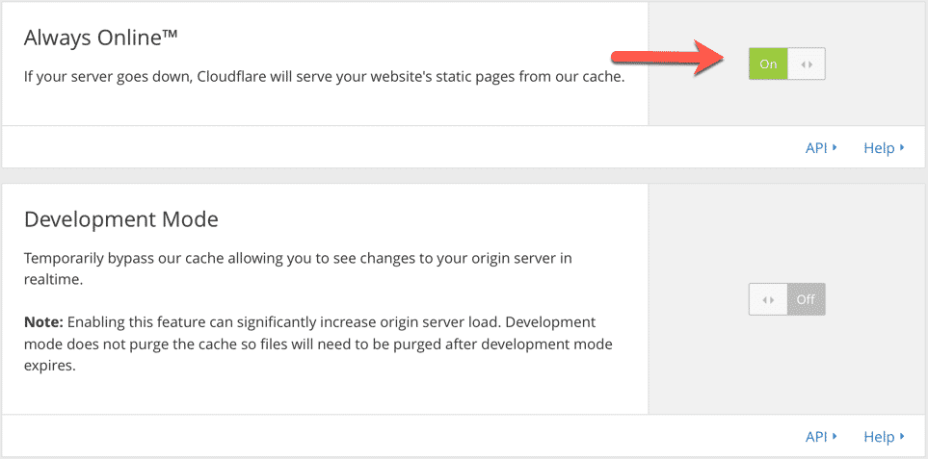This screenshot has width=928, height=459.
Task: Enable the Development Mode toggle
Action: pyautogui.click(x=786, y=299)
